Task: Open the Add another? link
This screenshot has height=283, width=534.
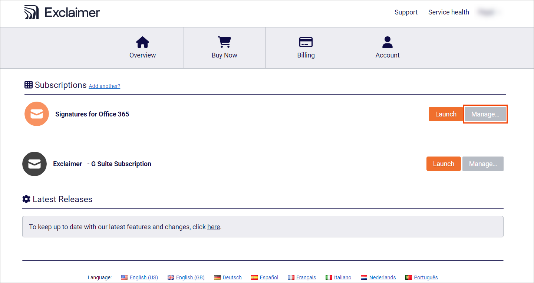Action: (104, 86)
